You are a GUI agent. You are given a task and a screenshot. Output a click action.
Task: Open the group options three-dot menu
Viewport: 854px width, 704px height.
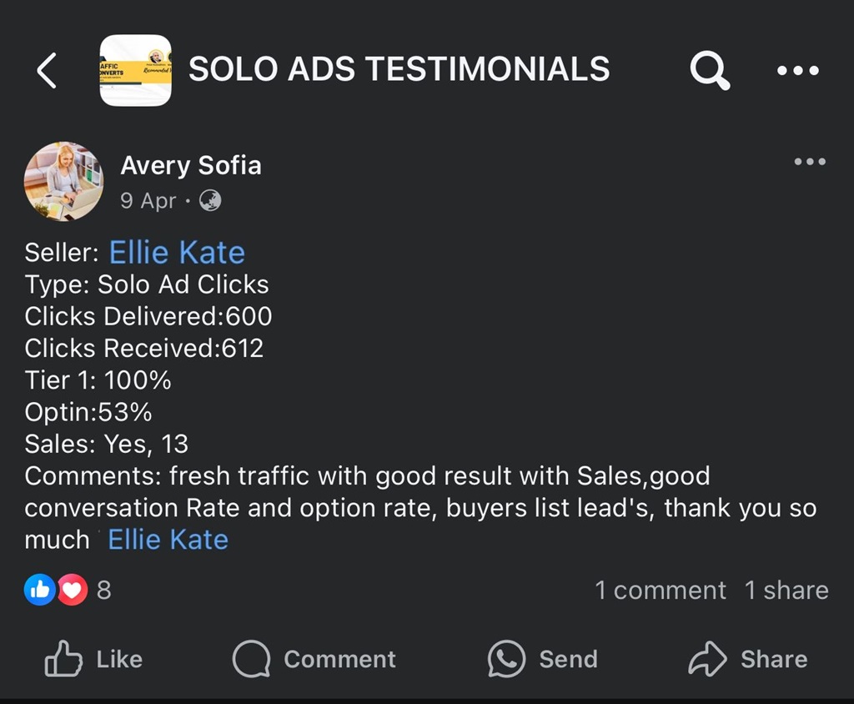[x=798, y=71]
